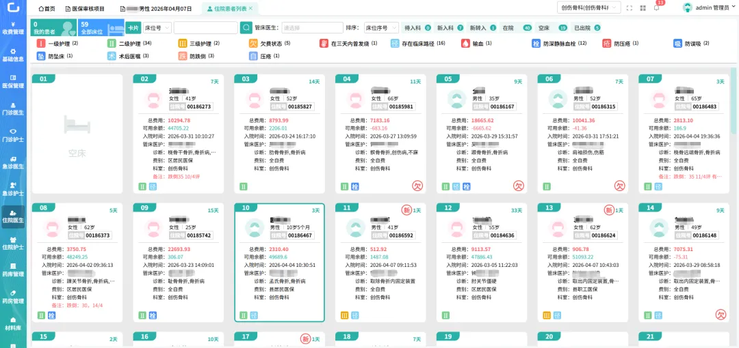The height and width of the screenshot is (348, 739).
Task: Click the 新 badge on bed 11 card
Action: tap(406, 209)
